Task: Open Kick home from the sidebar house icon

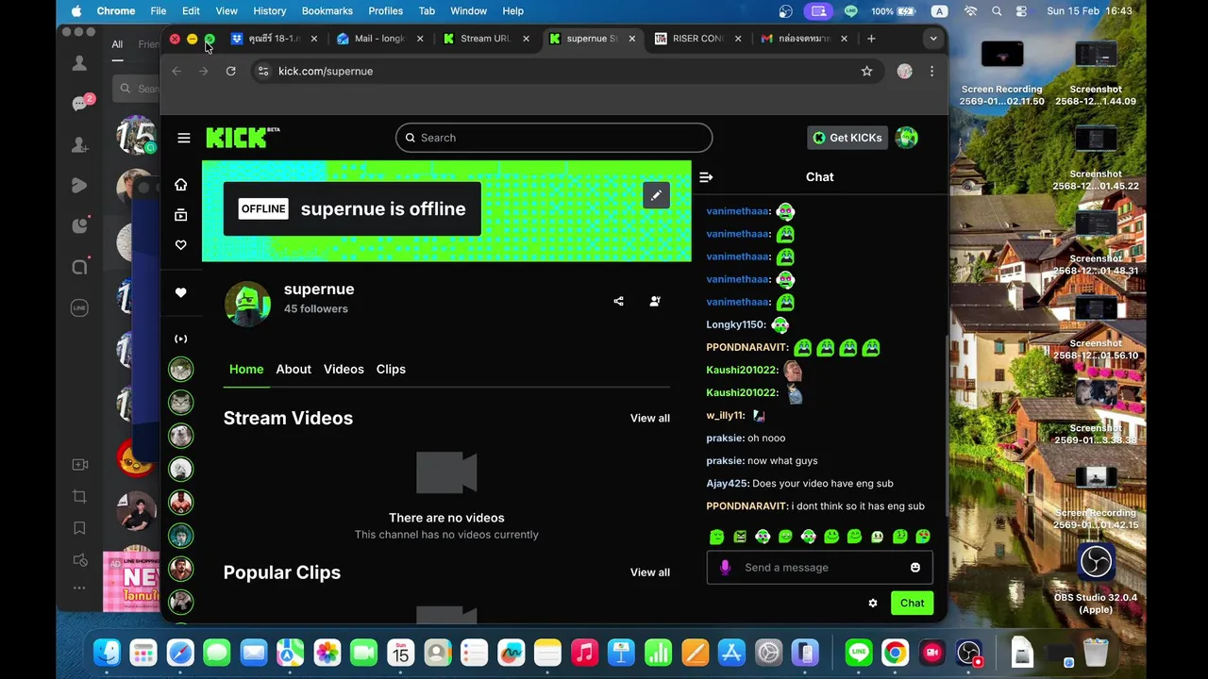Action: [x=180, y=185]
